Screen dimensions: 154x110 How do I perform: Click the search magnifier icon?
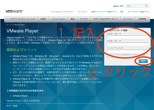point(146,6)
